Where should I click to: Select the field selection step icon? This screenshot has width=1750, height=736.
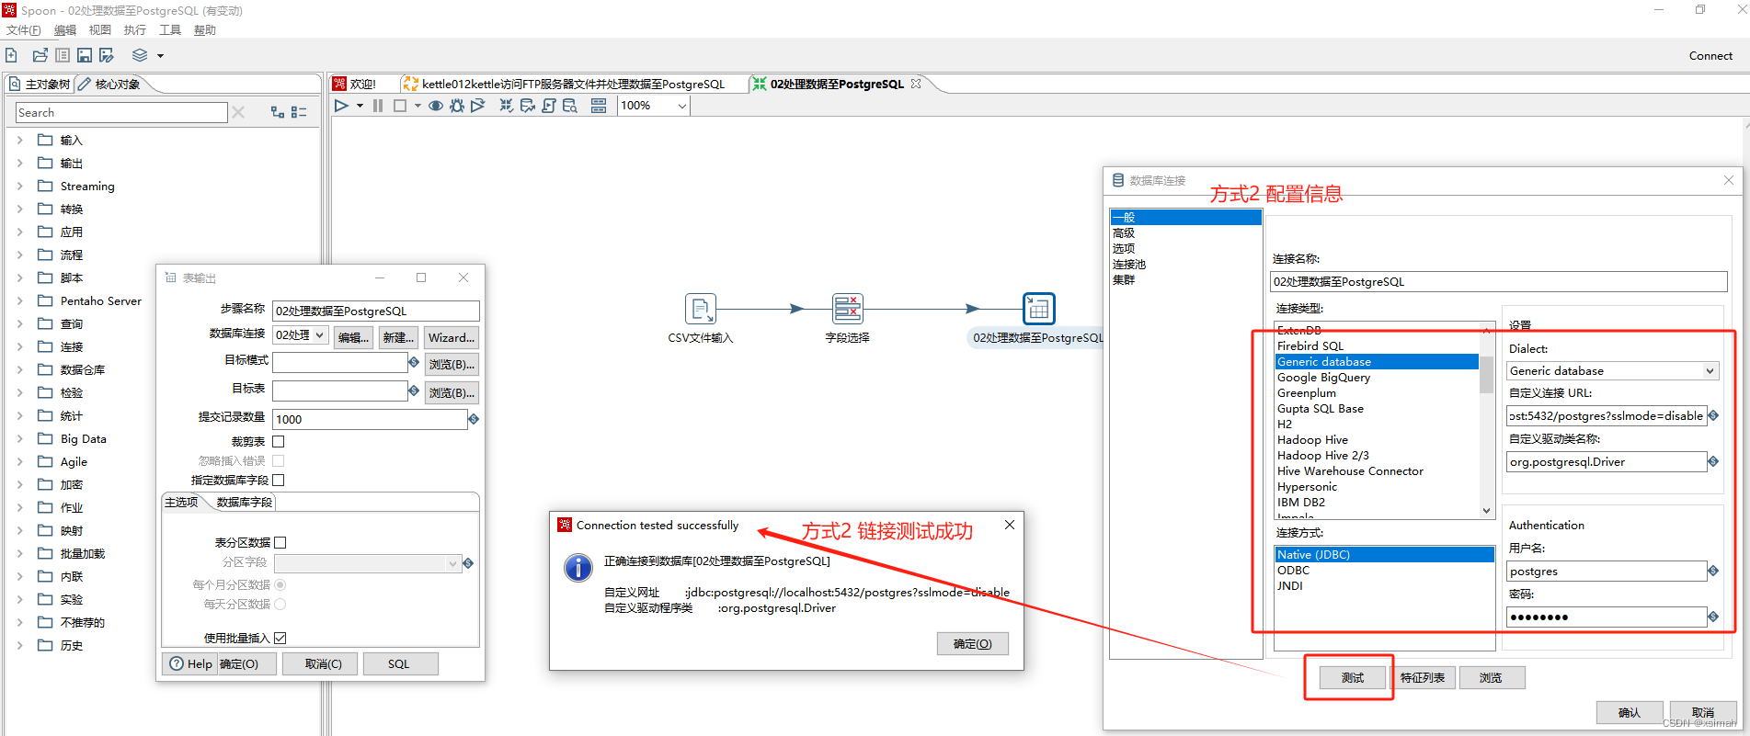pos(847,309)
